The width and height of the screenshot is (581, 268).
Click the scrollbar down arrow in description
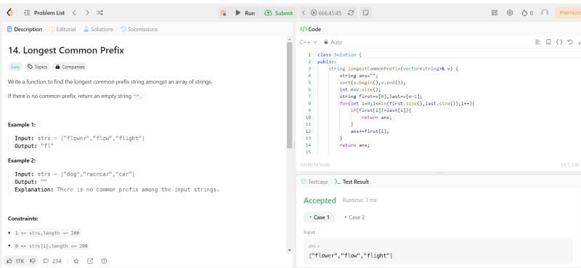(290, 251)
